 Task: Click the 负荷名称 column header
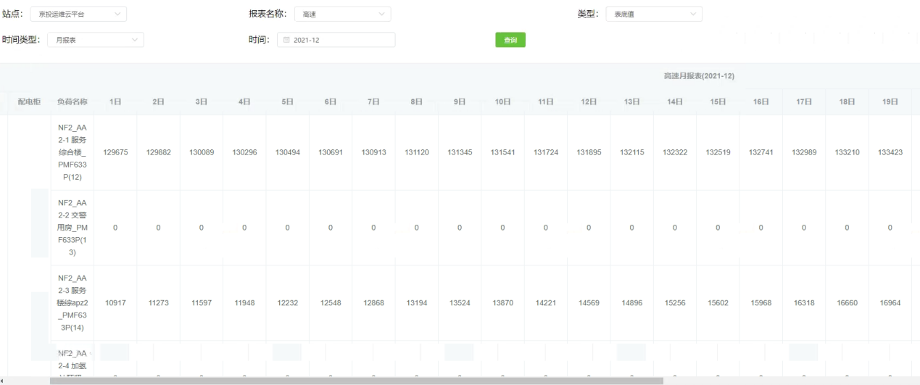coord(72,102)
